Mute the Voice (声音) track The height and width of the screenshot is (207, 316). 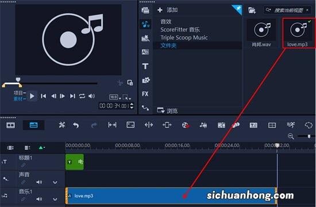click(x=39, y=182)
